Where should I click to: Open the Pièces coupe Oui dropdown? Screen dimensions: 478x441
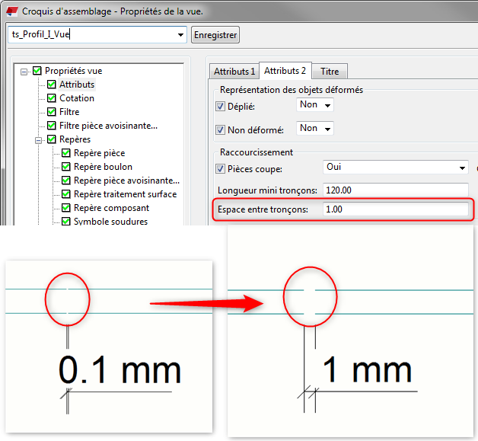pos(462,168)
